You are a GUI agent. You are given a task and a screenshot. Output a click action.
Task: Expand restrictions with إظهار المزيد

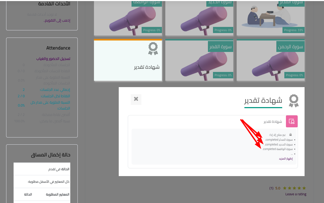pyautogui.click(x=286, y=159)
